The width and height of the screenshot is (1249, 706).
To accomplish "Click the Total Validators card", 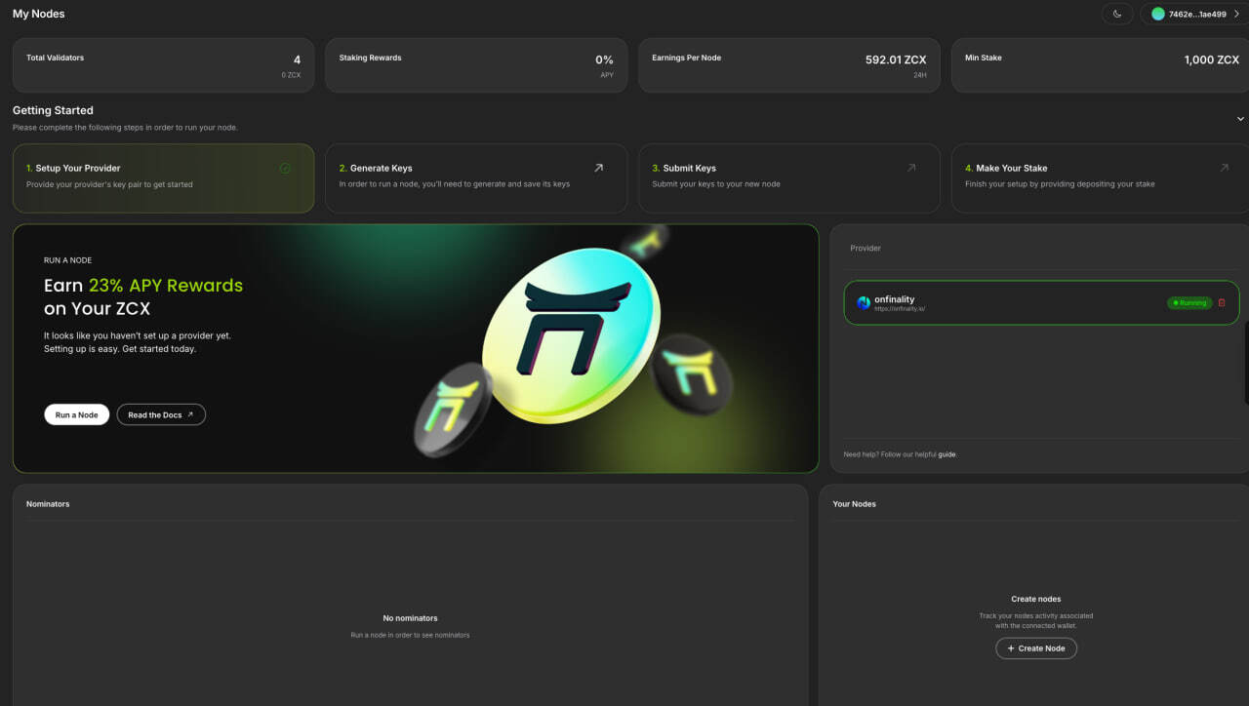I will [163, 65].
